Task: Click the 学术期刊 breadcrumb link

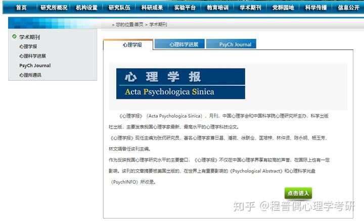Action: pyautogui.click(x=158, y=24)
